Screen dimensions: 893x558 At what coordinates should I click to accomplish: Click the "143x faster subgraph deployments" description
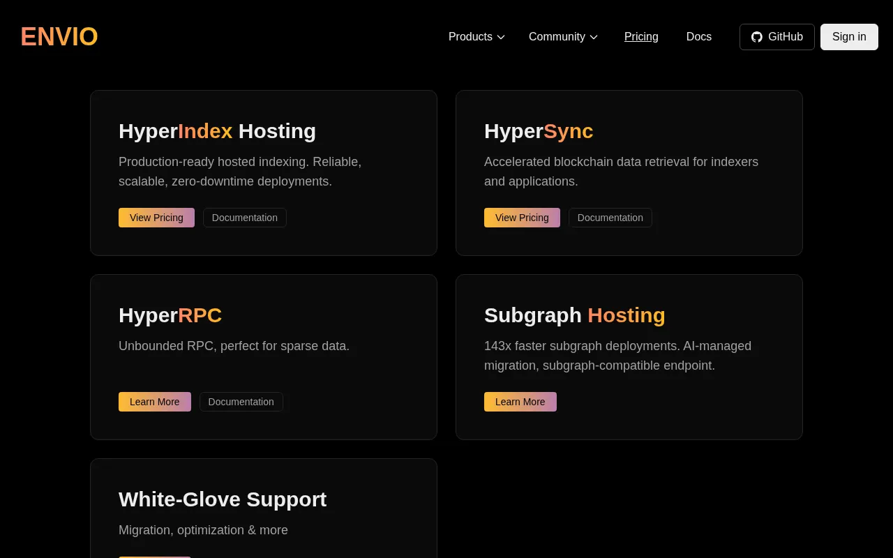coord(617,356)
